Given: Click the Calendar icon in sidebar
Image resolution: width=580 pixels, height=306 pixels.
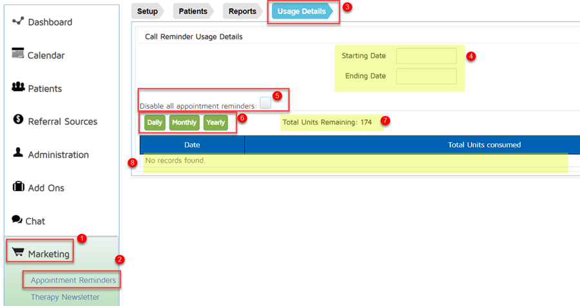Looking at the screenshot, I should coord(17,54).
